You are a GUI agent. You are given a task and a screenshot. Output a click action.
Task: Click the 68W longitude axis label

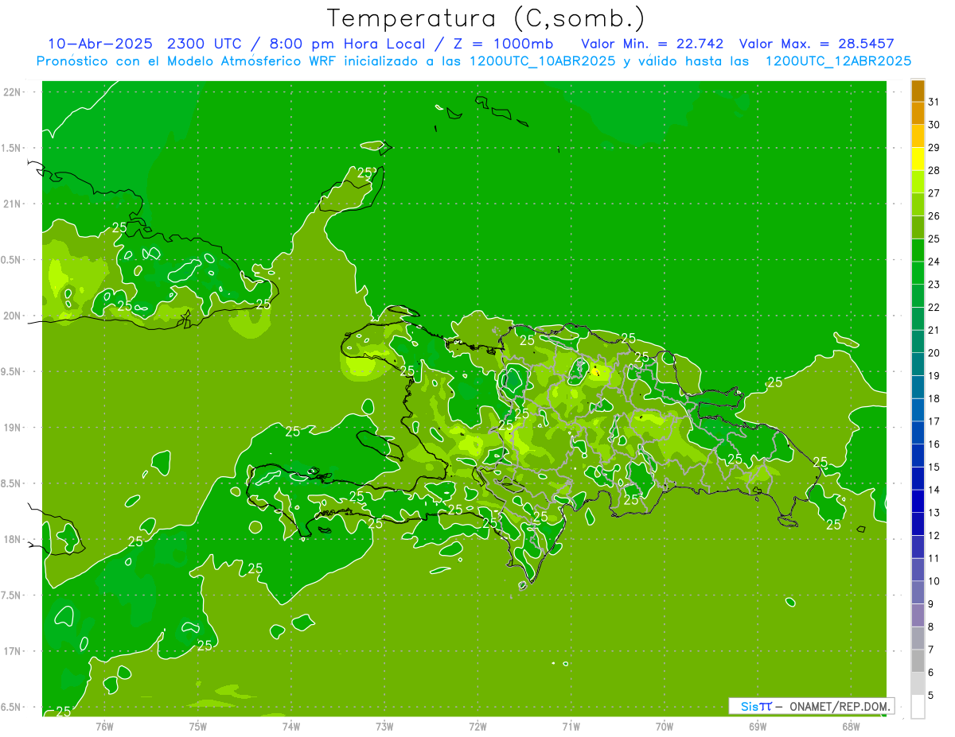coord(851,727)
